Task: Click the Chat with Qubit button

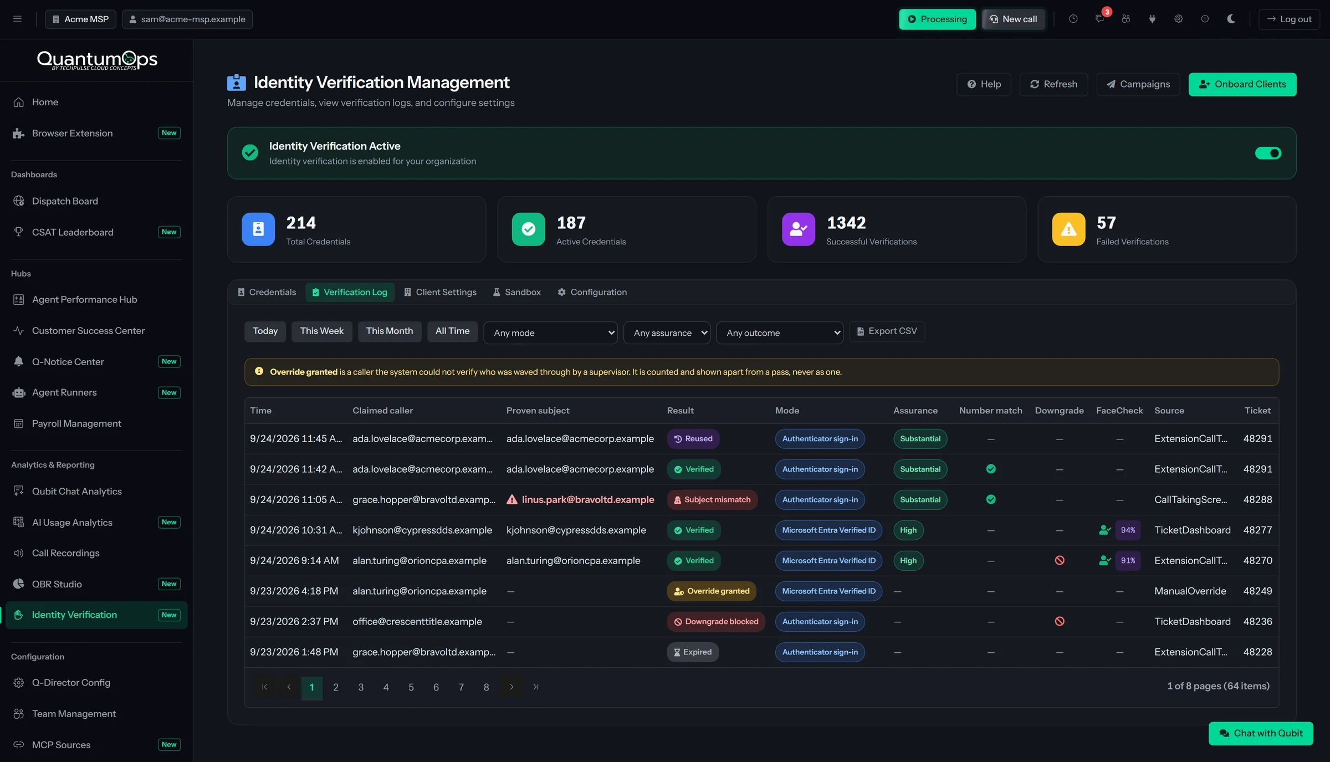Action: [1261, 733]
